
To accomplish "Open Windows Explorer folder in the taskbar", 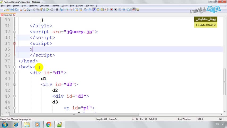I will click(x=27, y=125).
